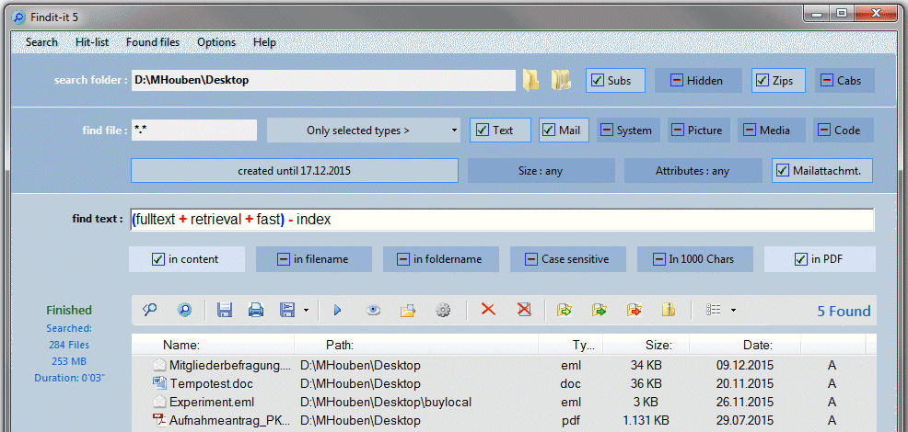Enable the Picture file type
This screenshot has width=908, height=432.
pos(699,131)
